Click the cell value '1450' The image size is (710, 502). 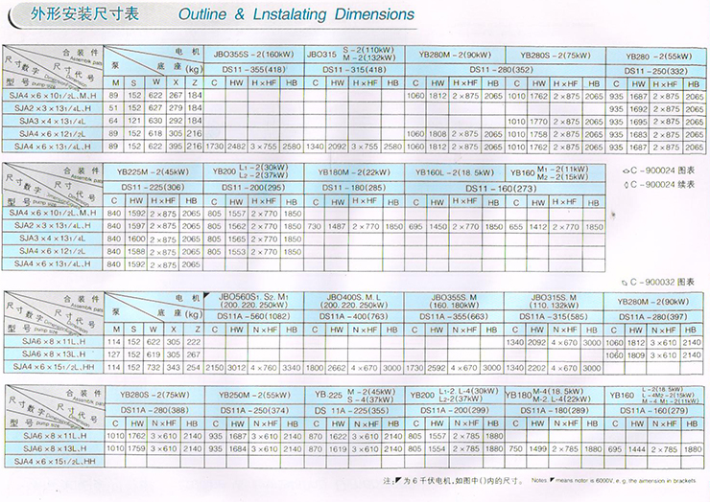(x=438, y=226)
